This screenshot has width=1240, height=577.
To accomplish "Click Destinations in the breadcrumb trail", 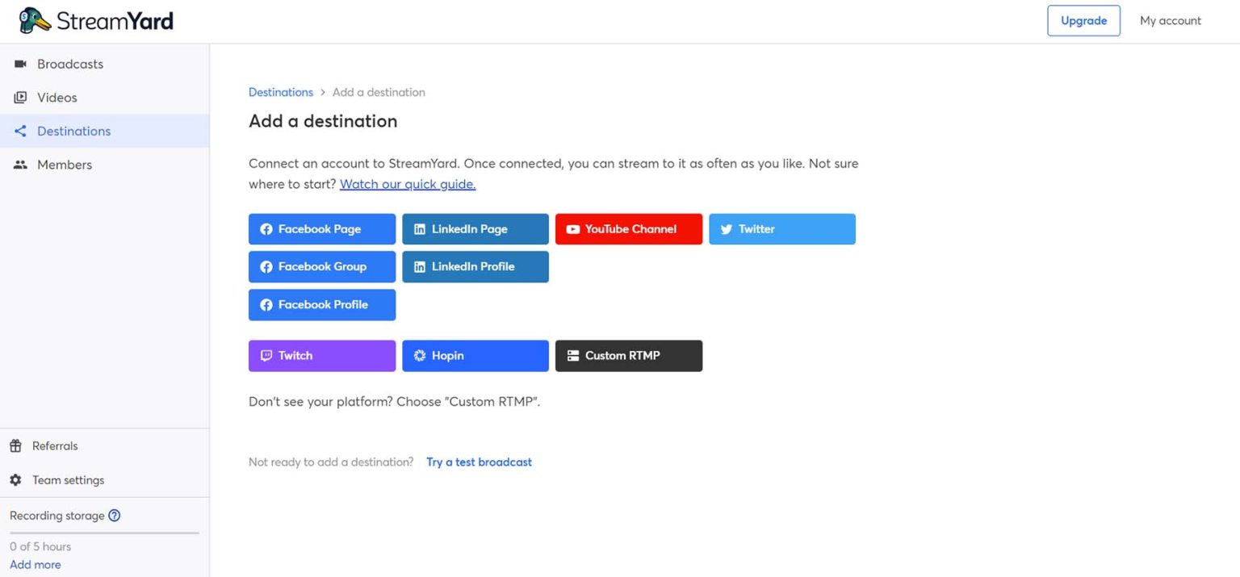I will 280,92.
